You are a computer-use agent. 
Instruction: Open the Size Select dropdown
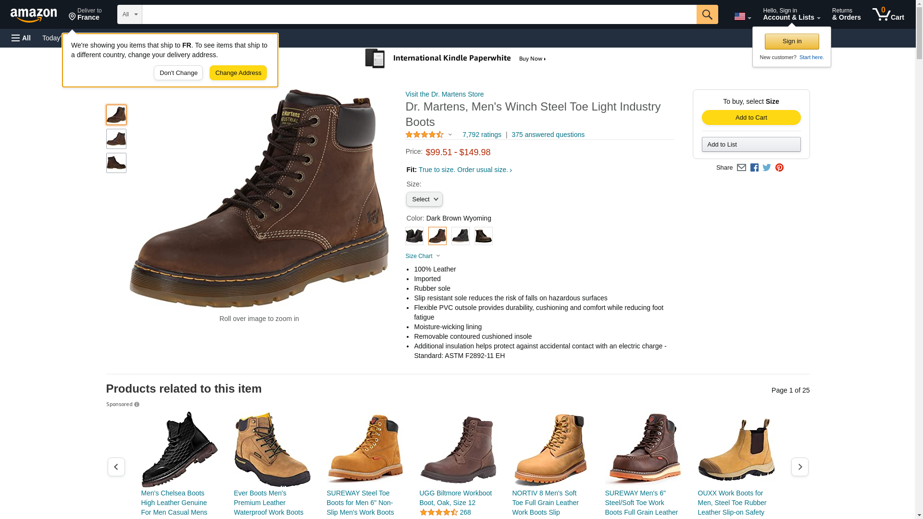(x=424, y=199)
